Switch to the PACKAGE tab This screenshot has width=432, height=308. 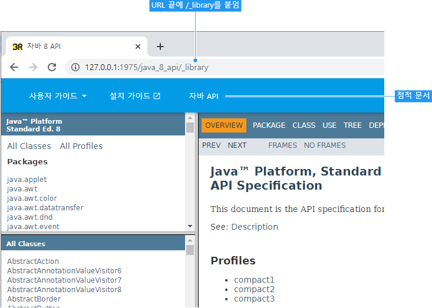269,125
